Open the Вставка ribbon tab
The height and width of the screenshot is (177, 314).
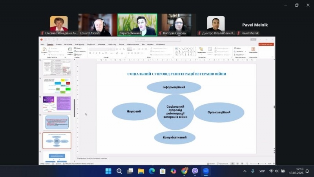58,44
